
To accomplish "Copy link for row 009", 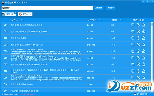I will [133, 78].
